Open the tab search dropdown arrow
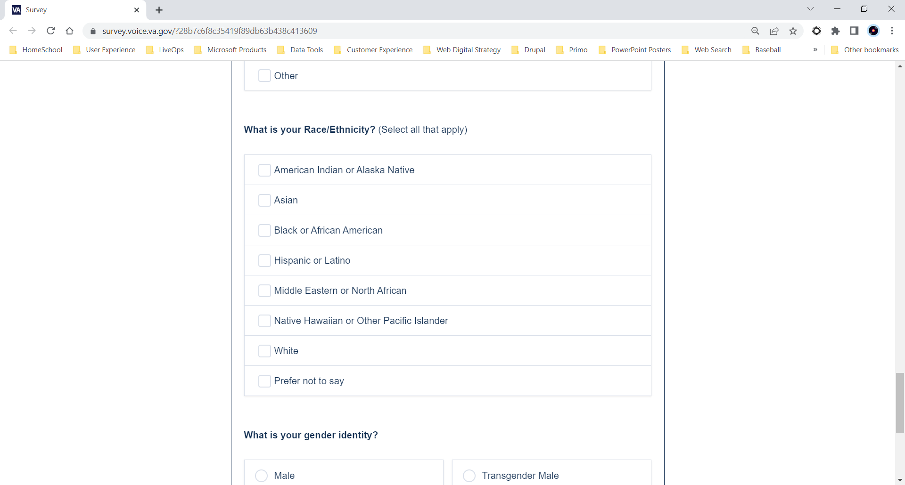Viewport: 905px width, 485px height. (810, 9)
